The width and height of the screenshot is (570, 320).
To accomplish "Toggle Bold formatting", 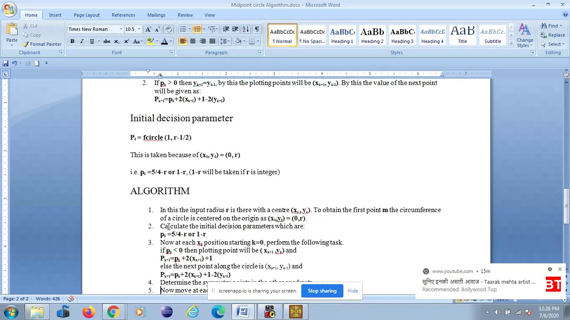I will point(72,41).
